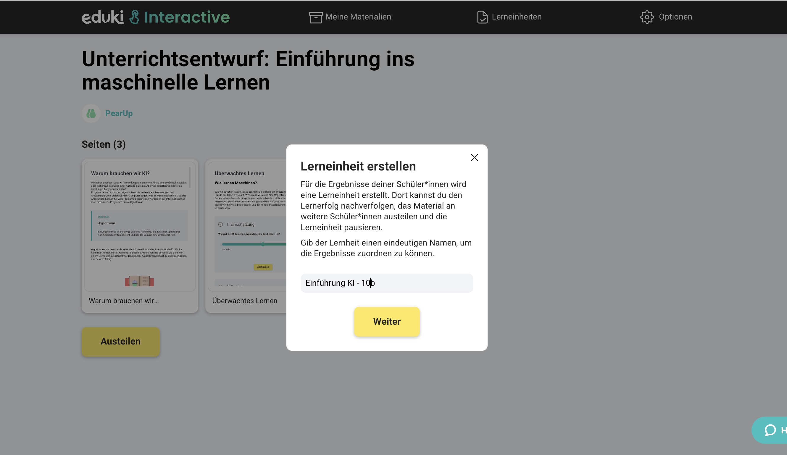Click the unit name field 'Einführung KI - 10b'
Screen dimensions: 787x455
pyautogui.click(x=387, y=283)
